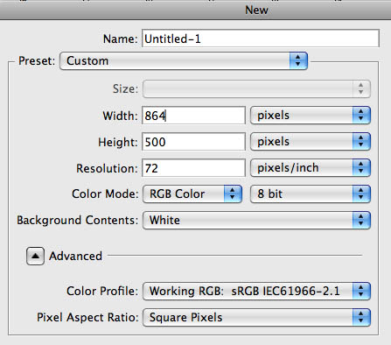This screenshot has height=345, width=391.
Task: Click the Resolution field showing 72
Action: click(x=193, y=168)
